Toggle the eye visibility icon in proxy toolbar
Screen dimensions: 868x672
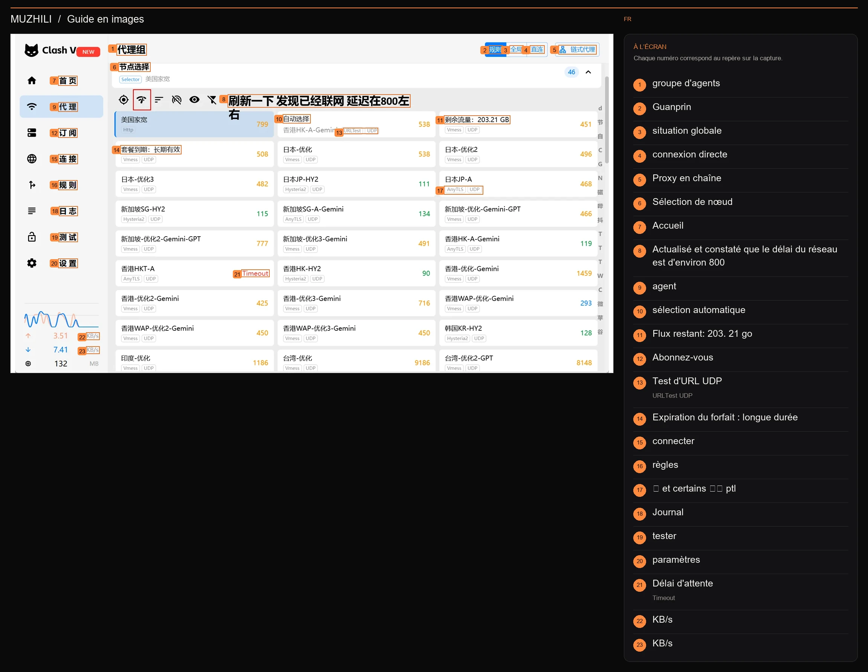[194, 100]
